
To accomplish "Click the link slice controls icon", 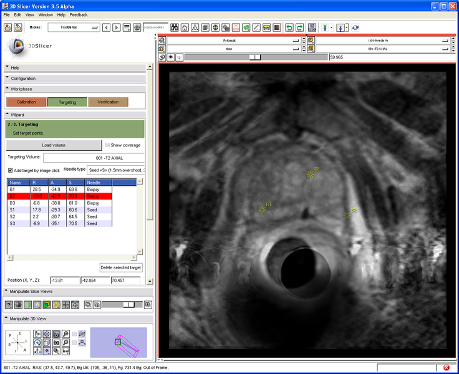I will (x=162, y=57).
